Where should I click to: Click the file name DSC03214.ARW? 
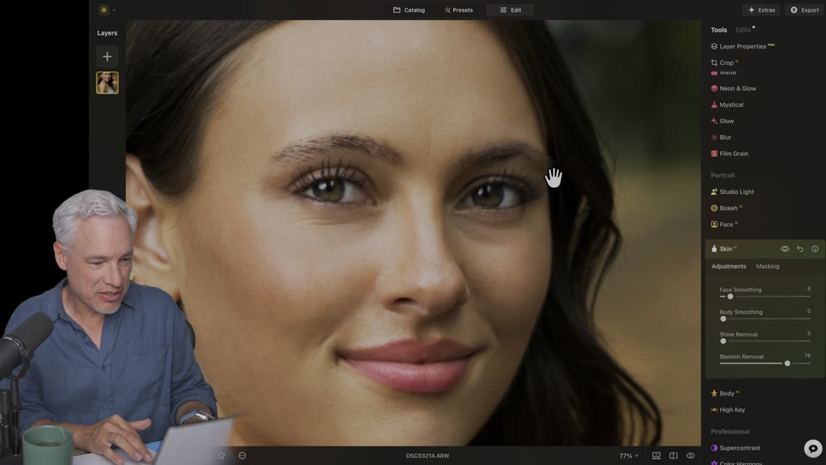click(x=427, y=455)
